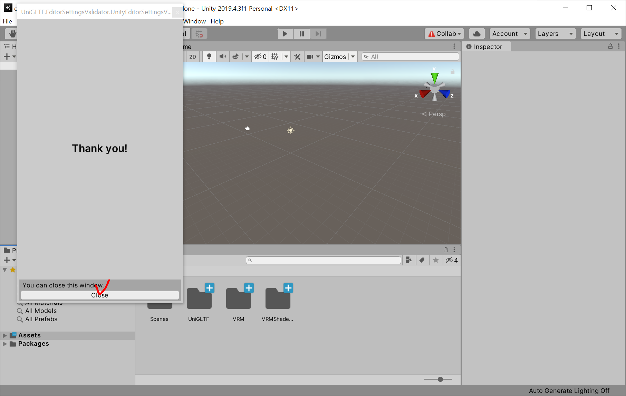Viewport: 626px width, 396px height.
Task: Select the Scenes folder
Action: point(159,313)
